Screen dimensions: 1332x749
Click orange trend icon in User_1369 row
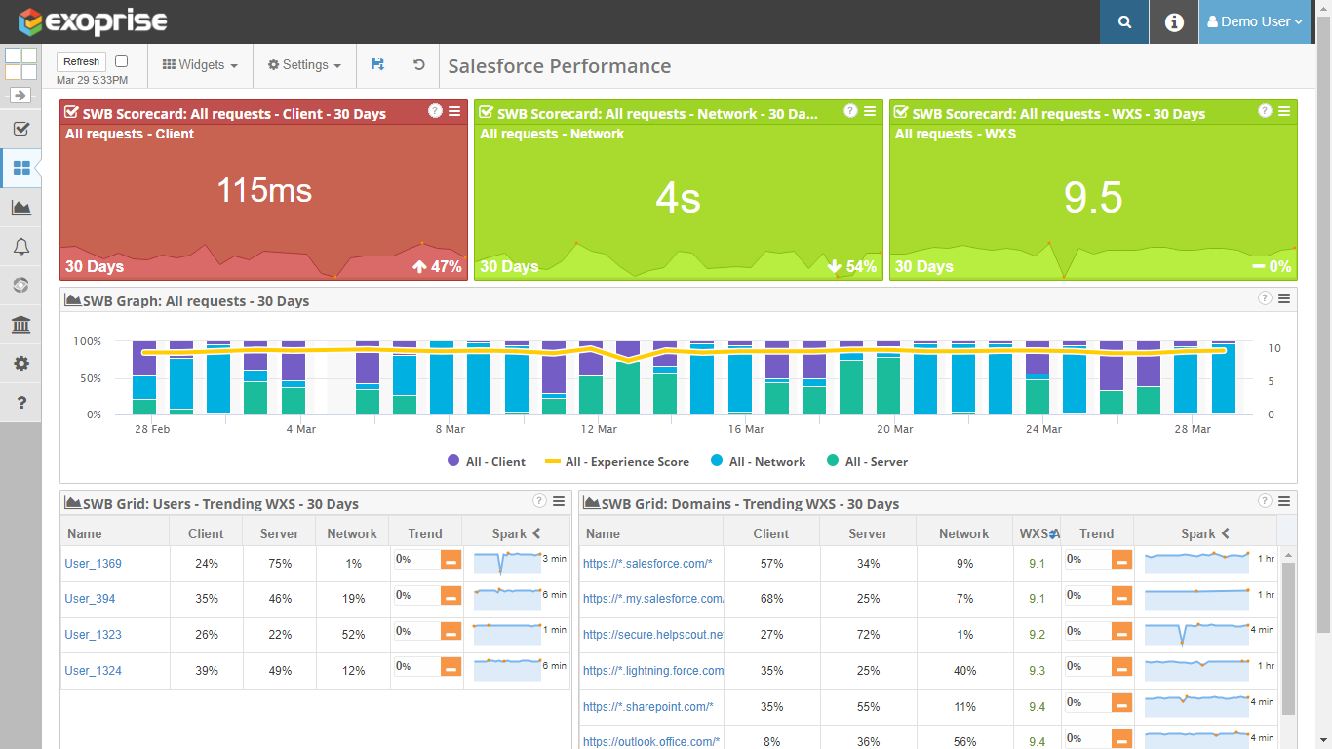click(451, 560)
